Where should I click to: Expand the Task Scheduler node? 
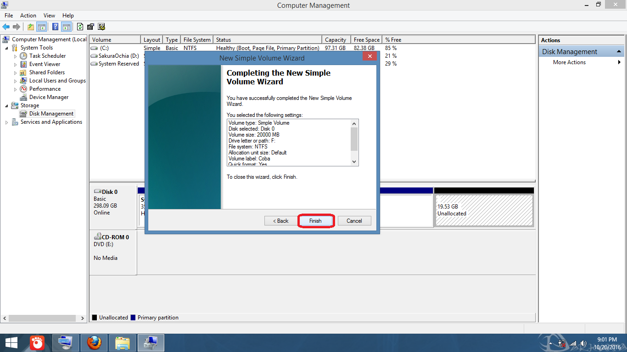[x=15, y=56]
